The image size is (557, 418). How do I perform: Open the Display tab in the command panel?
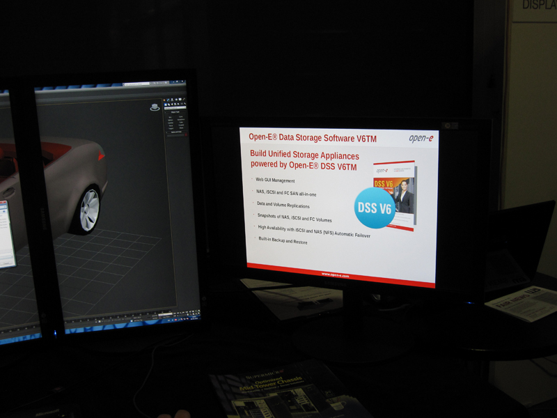(x=180, y=100)
